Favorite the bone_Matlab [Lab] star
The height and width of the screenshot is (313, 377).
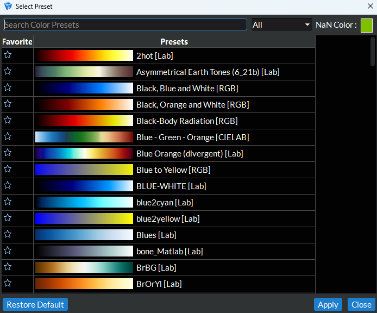click(8, 251)
